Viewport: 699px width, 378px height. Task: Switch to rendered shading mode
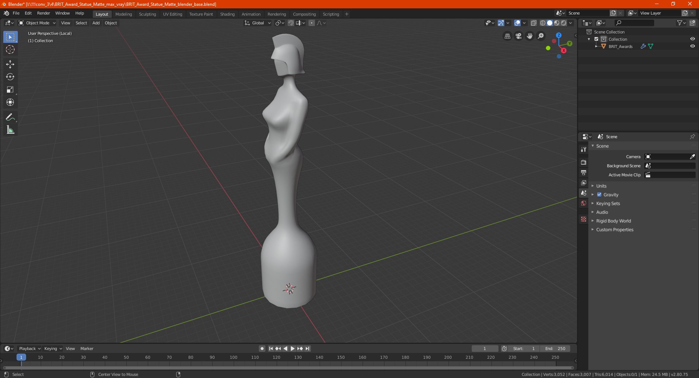tap(564, 23)
